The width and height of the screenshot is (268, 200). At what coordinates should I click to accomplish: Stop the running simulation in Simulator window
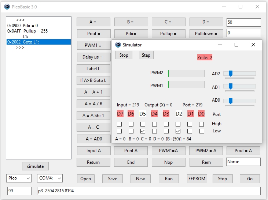[124, 55]
